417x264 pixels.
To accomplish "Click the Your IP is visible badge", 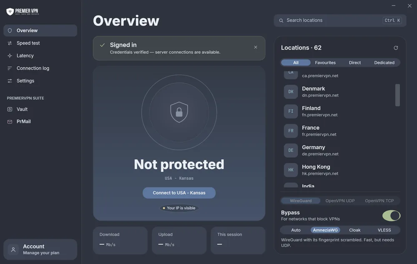I will (179, 208).
